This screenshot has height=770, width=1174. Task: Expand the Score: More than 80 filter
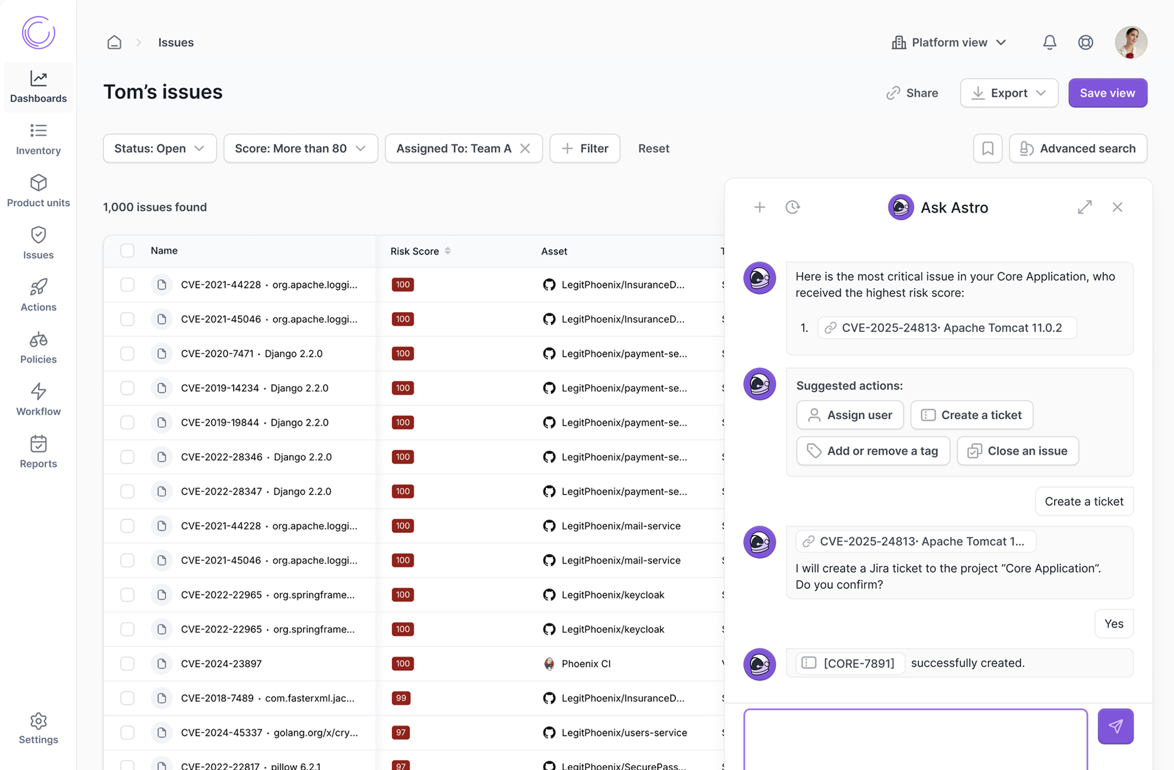pos(300,148)
